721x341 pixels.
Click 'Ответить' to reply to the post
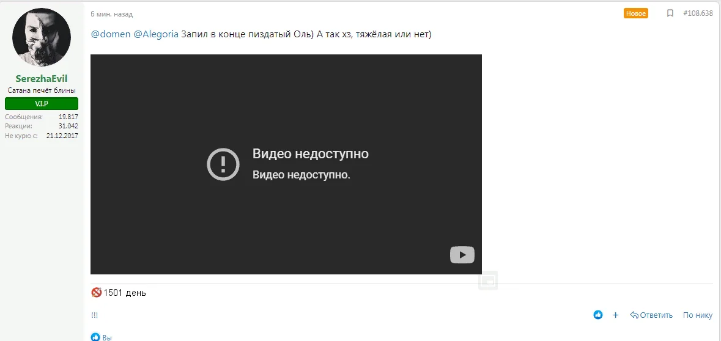click(x=651, y=315)
